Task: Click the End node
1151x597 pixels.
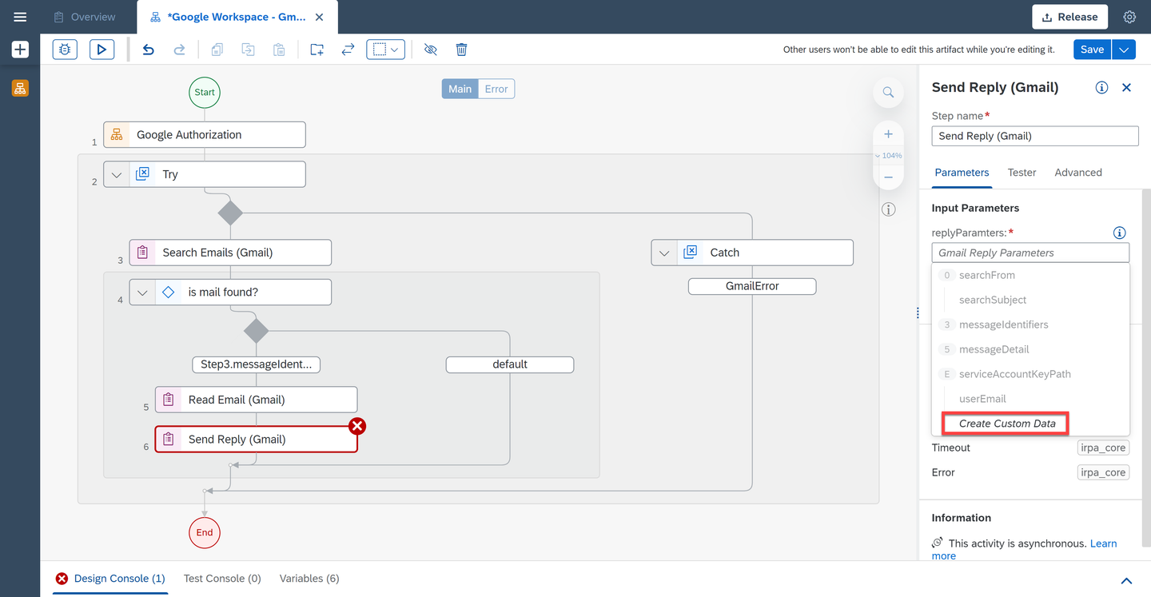Action: tap(205, 532)
